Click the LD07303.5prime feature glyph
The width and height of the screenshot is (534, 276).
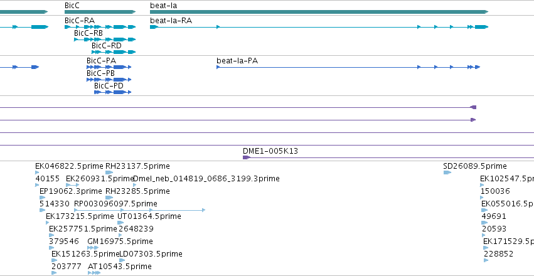(x=122, y=260)
